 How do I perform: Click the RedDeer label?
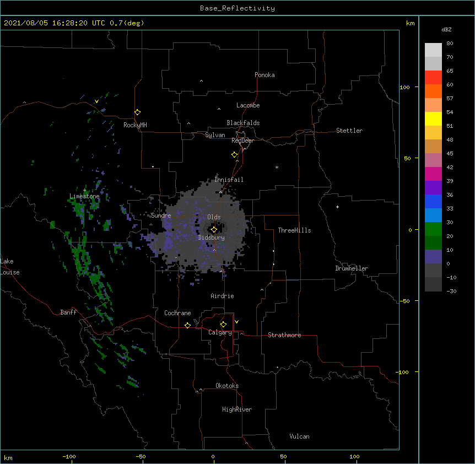(242, 141)
